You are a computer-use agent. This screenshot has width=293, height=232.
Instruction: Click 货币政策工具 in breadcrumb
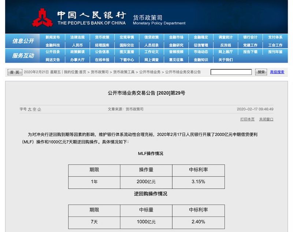pos(124,72)
